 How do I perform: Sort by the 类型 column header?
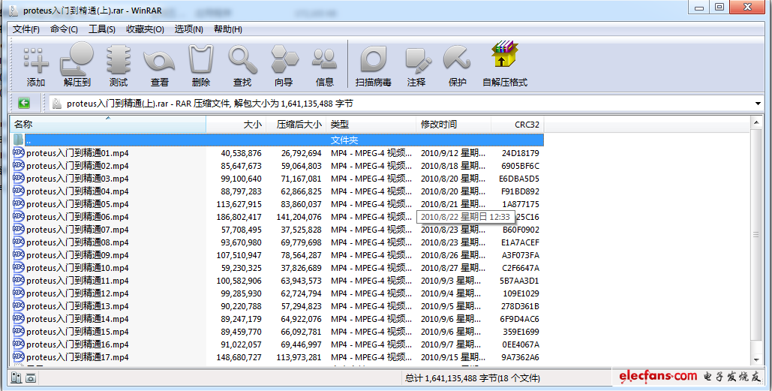(371, 124)
